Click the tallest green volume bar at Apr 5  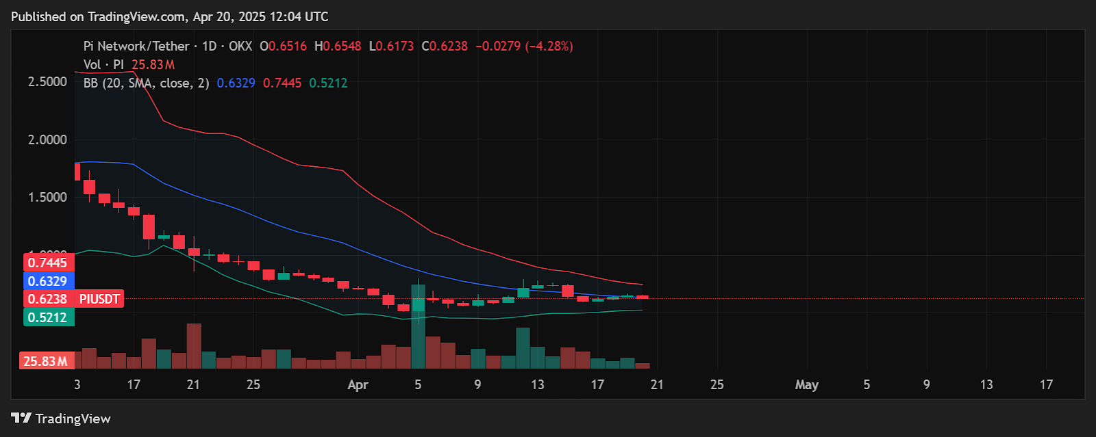(418, 327)
